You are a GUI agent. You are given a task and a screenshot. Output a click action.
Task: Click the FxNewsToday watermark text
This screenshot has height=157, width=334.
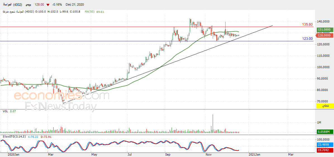tap(60, 107)
